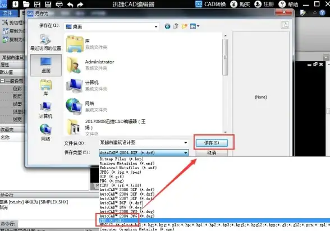The image size is (330, 231).
Task: Open the 帮助 help menu
Action: pyautogui.click(x=288, y=4)
